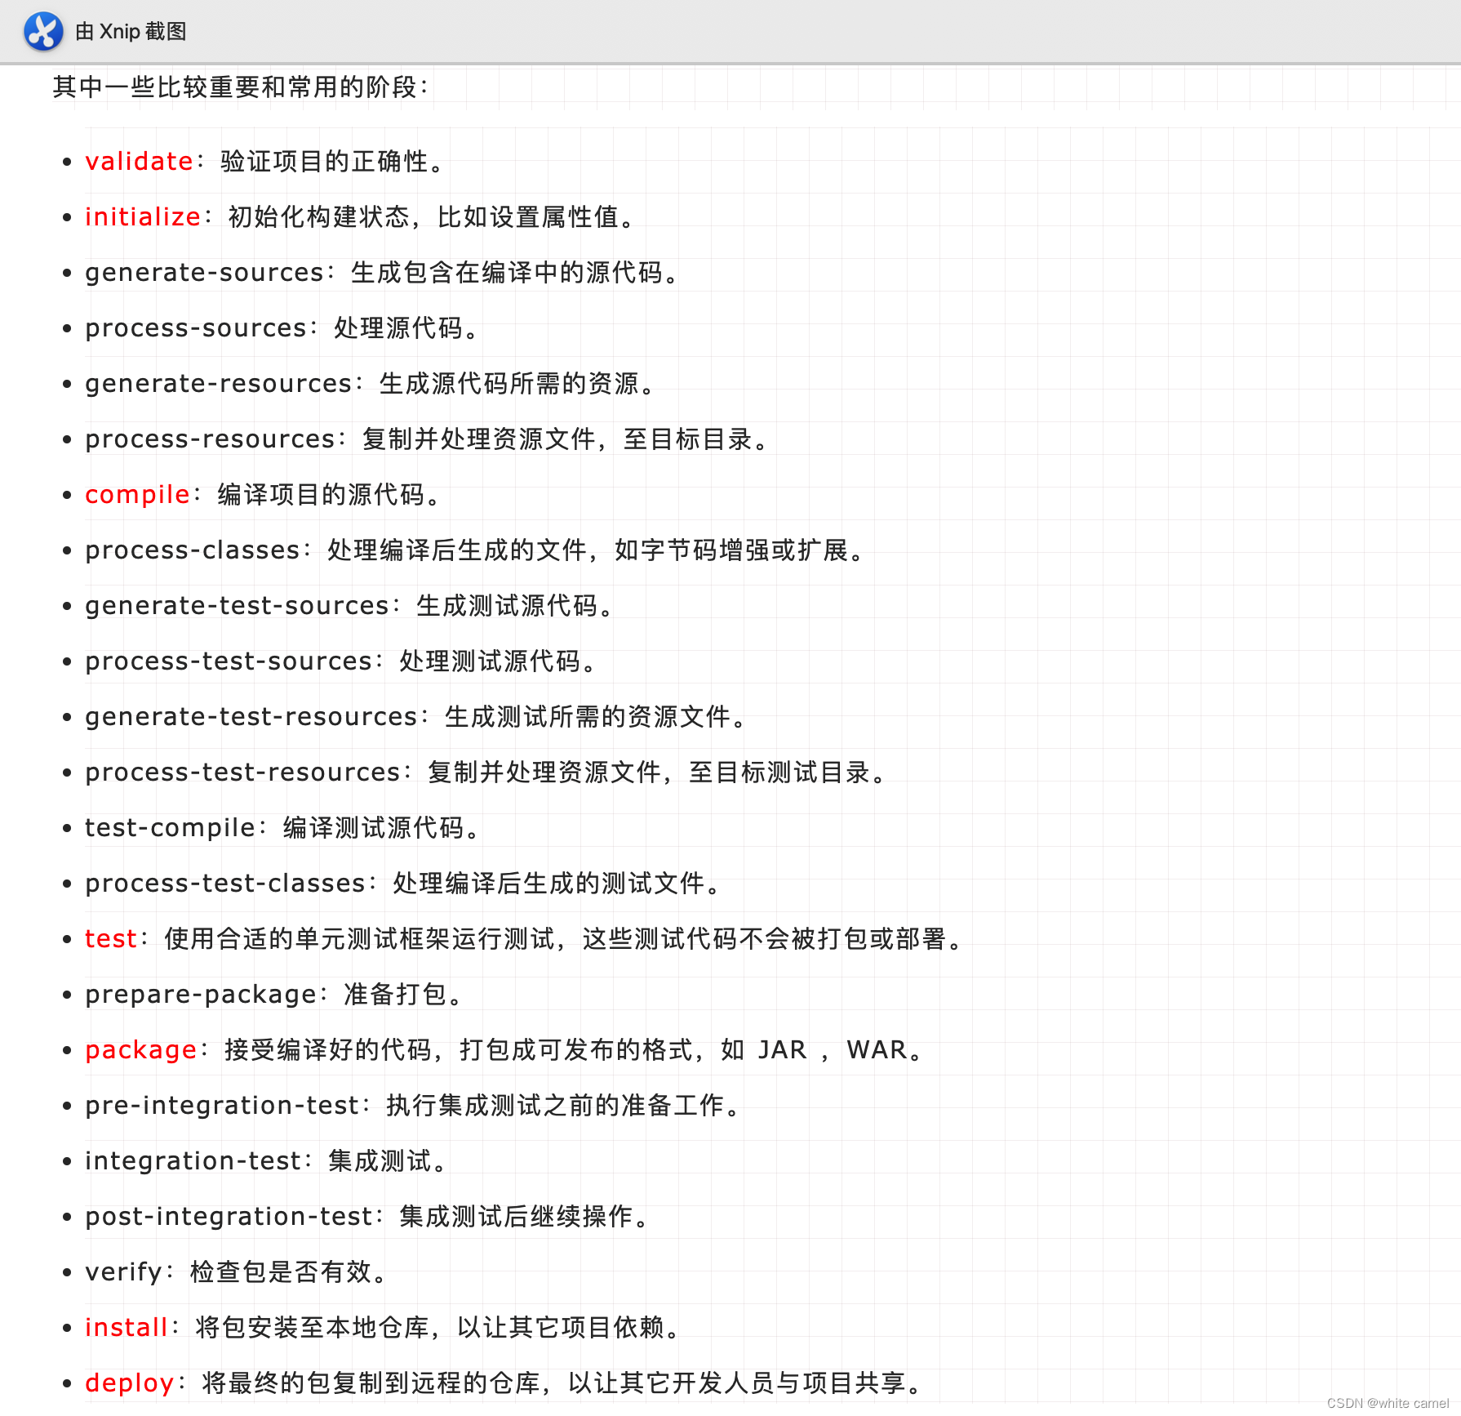This screenshot has height=1416, width=1461.
Task: Click the 'WAR' text in package row
Action: coord(877,1049)
